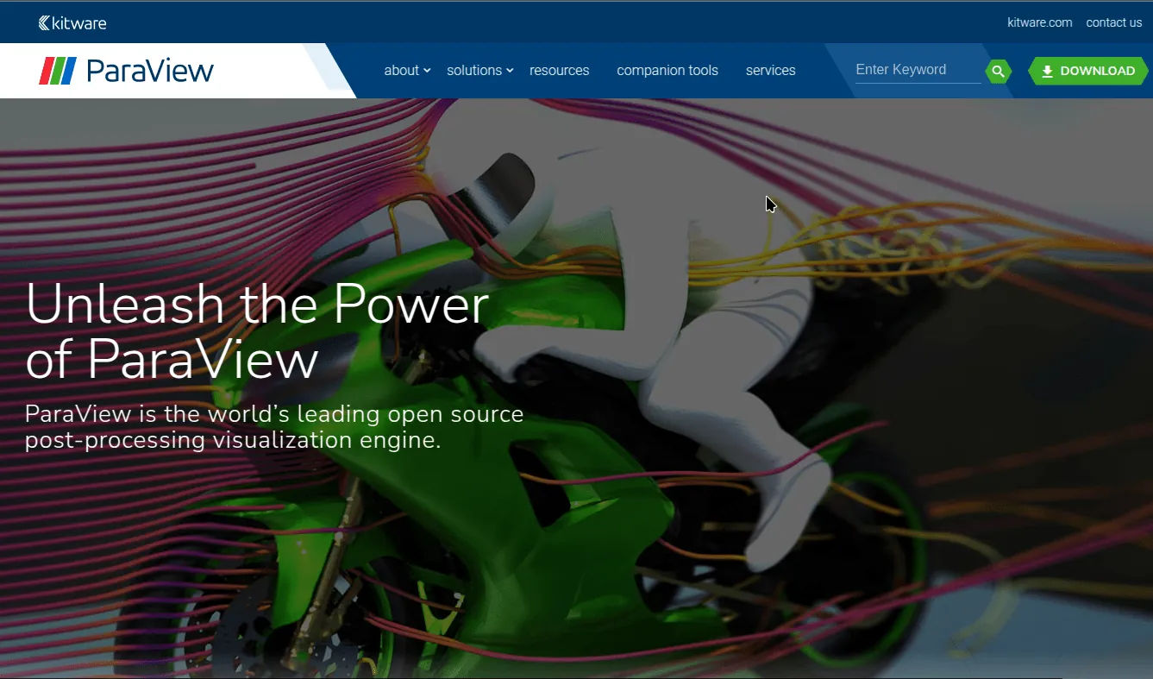
Task: Visit the kitware.com link
Action: tap(1039, 22)
